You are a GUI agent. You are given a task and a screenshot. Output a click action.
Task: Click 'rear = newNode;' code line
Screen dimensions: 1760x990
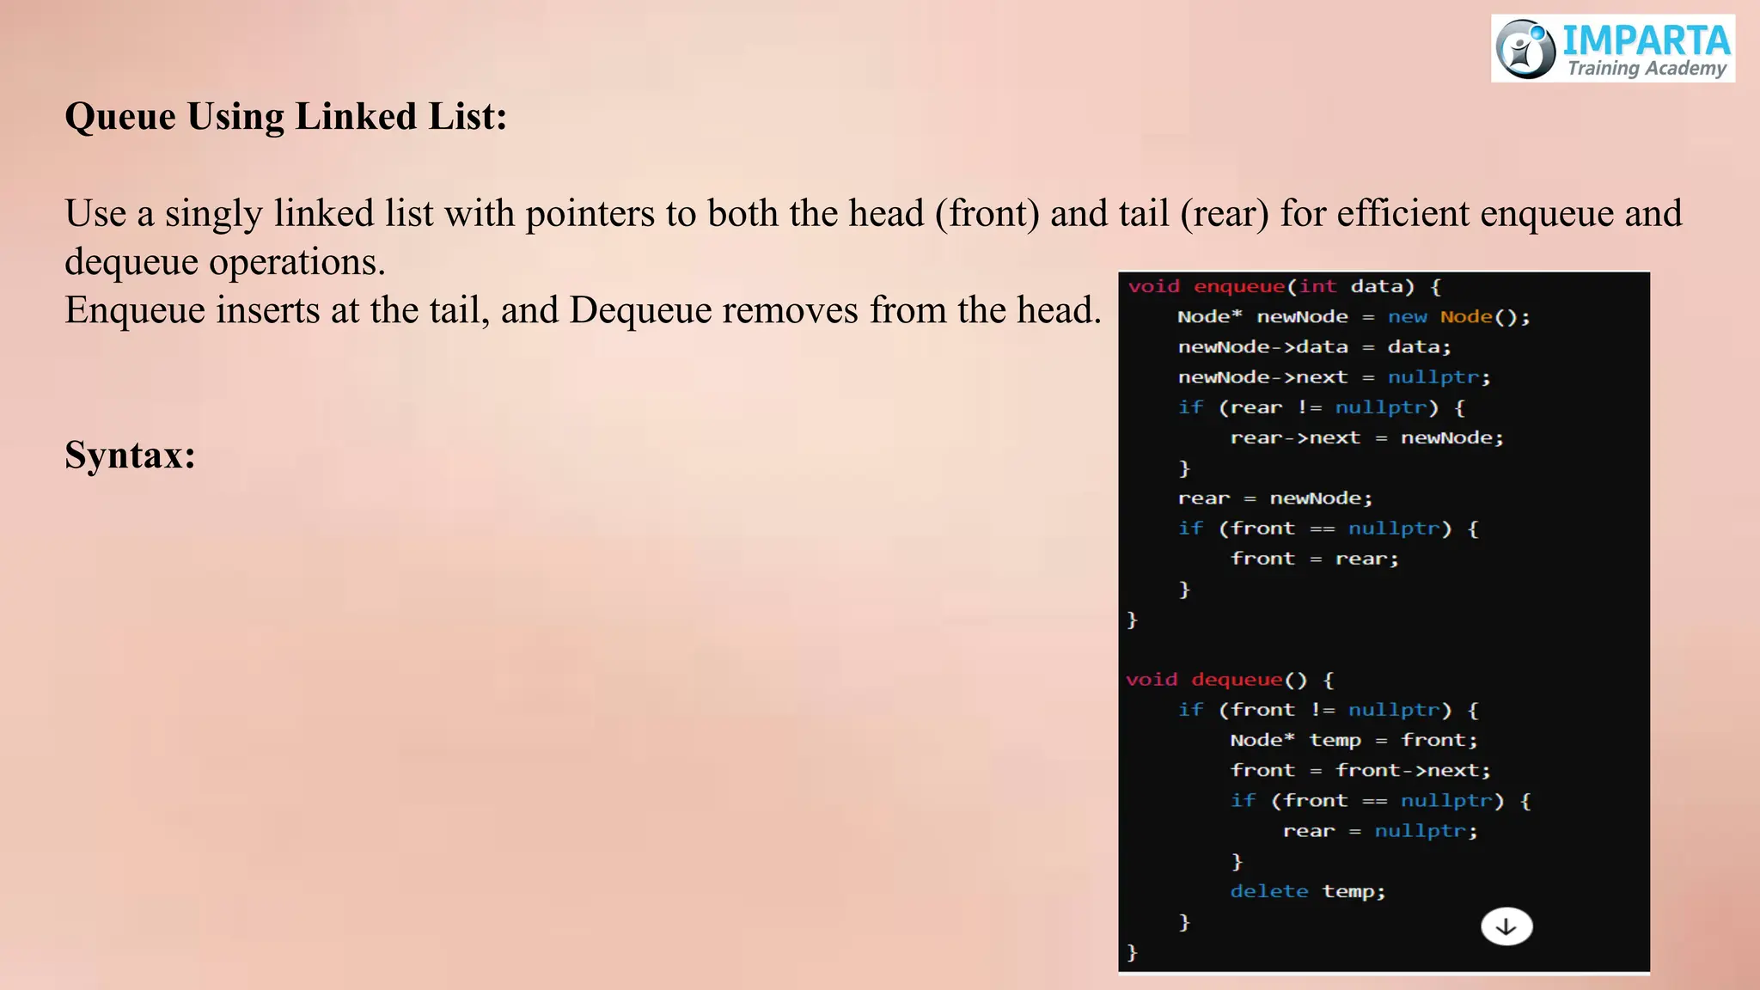point(1275,498)
